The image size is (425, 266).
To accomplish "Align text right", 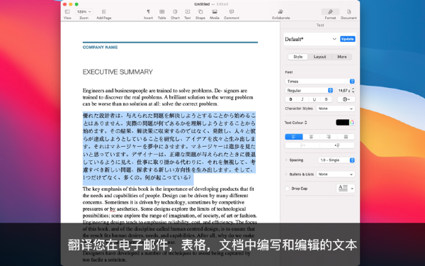I will point(329,137).
